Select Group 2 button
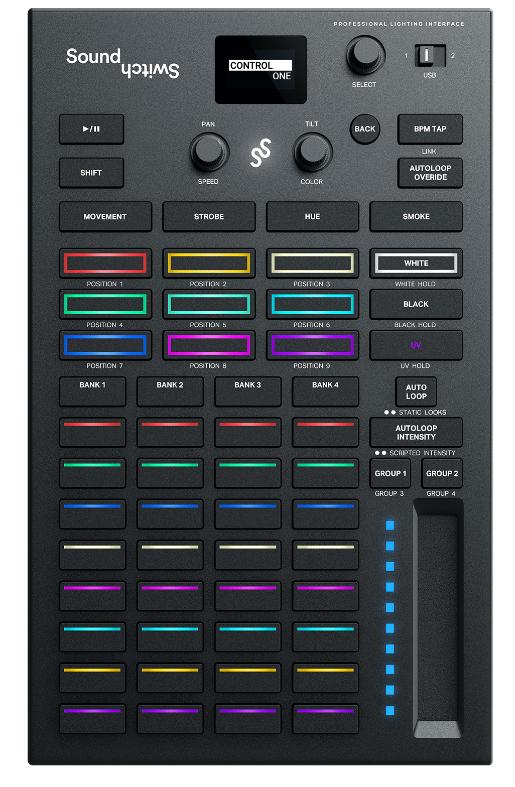The width and height of the screenshot is (515, 787). (442, 473)
